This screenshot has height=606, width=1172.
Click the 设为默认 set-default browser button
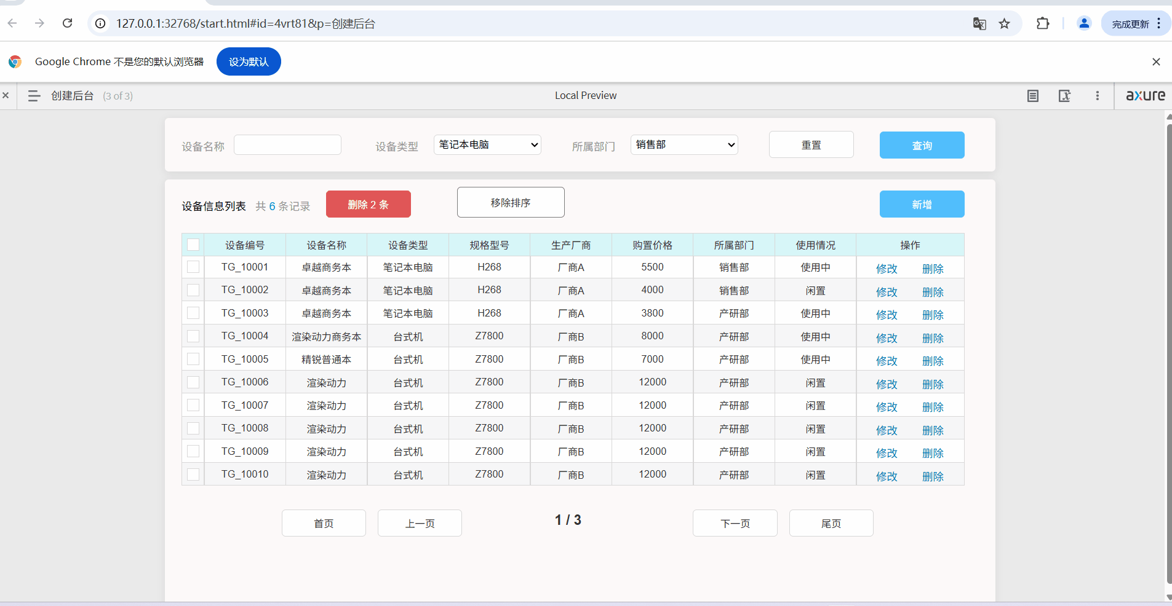click(249, 61)
